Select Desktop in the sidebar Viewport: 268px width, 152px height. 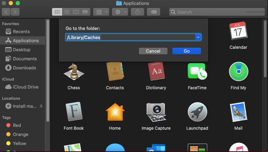23,50
